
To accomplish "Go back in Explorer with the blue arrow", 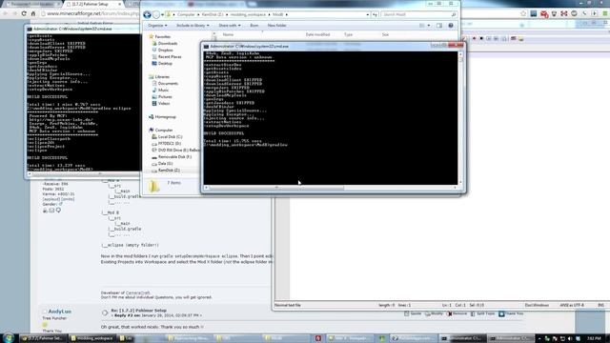I will 147,15.
